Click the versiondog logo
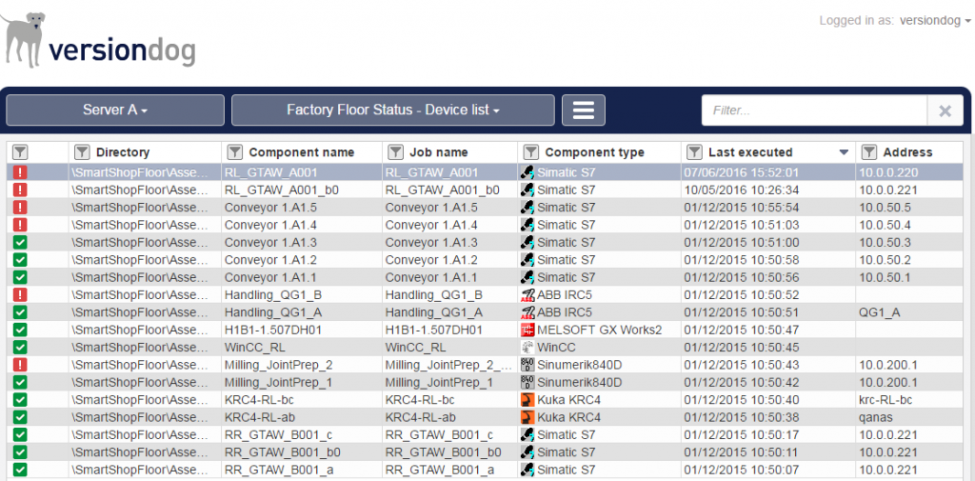 (x=98, y=39)
